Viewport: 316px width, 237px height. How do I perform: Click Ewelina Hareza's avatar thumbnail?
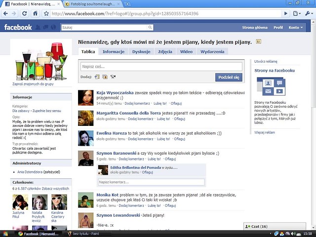85,138
